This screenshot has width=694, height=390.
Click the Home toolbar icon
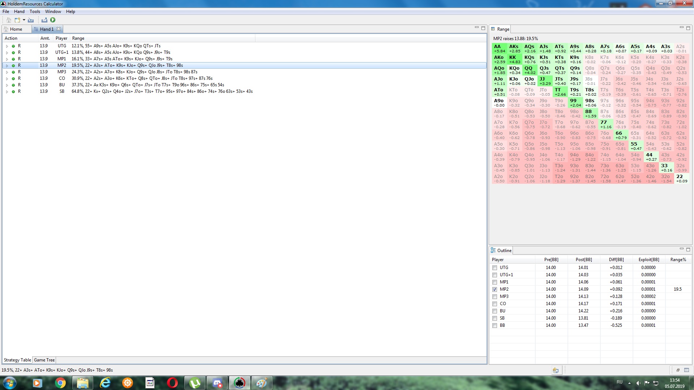[x=9, y=20]
